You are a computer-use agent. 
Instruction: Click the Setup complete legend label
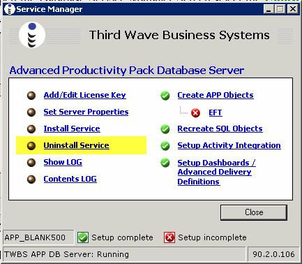[122, 237]
